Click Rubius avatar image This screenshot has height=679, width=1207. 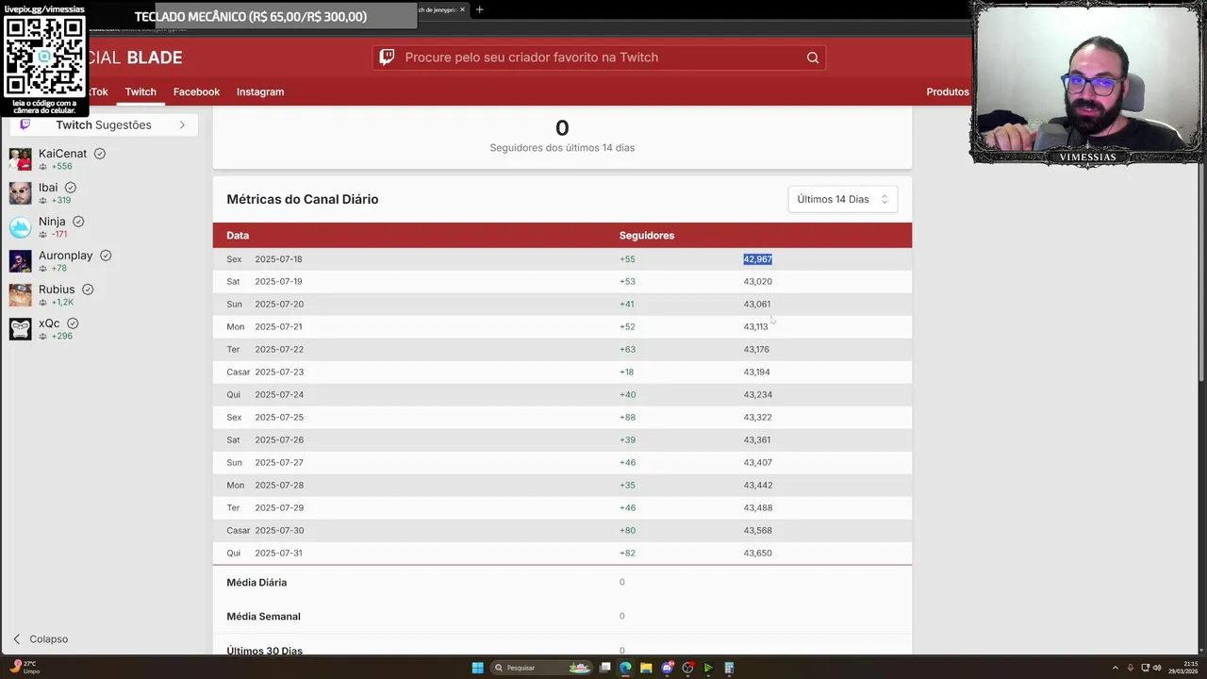tap(20, 295)
